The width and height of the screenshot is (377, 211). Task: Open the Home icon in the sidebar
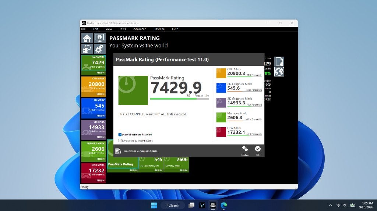(x=87, y=38)
